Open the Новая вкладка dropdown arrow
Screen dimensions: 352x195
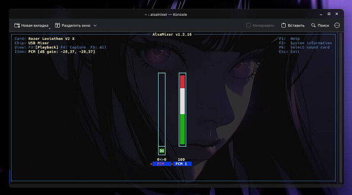tap(49, 29)
